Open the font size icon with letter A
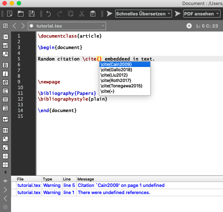This screenshot has height=212, width=223. pyautogui.click(x=5, y=54)
